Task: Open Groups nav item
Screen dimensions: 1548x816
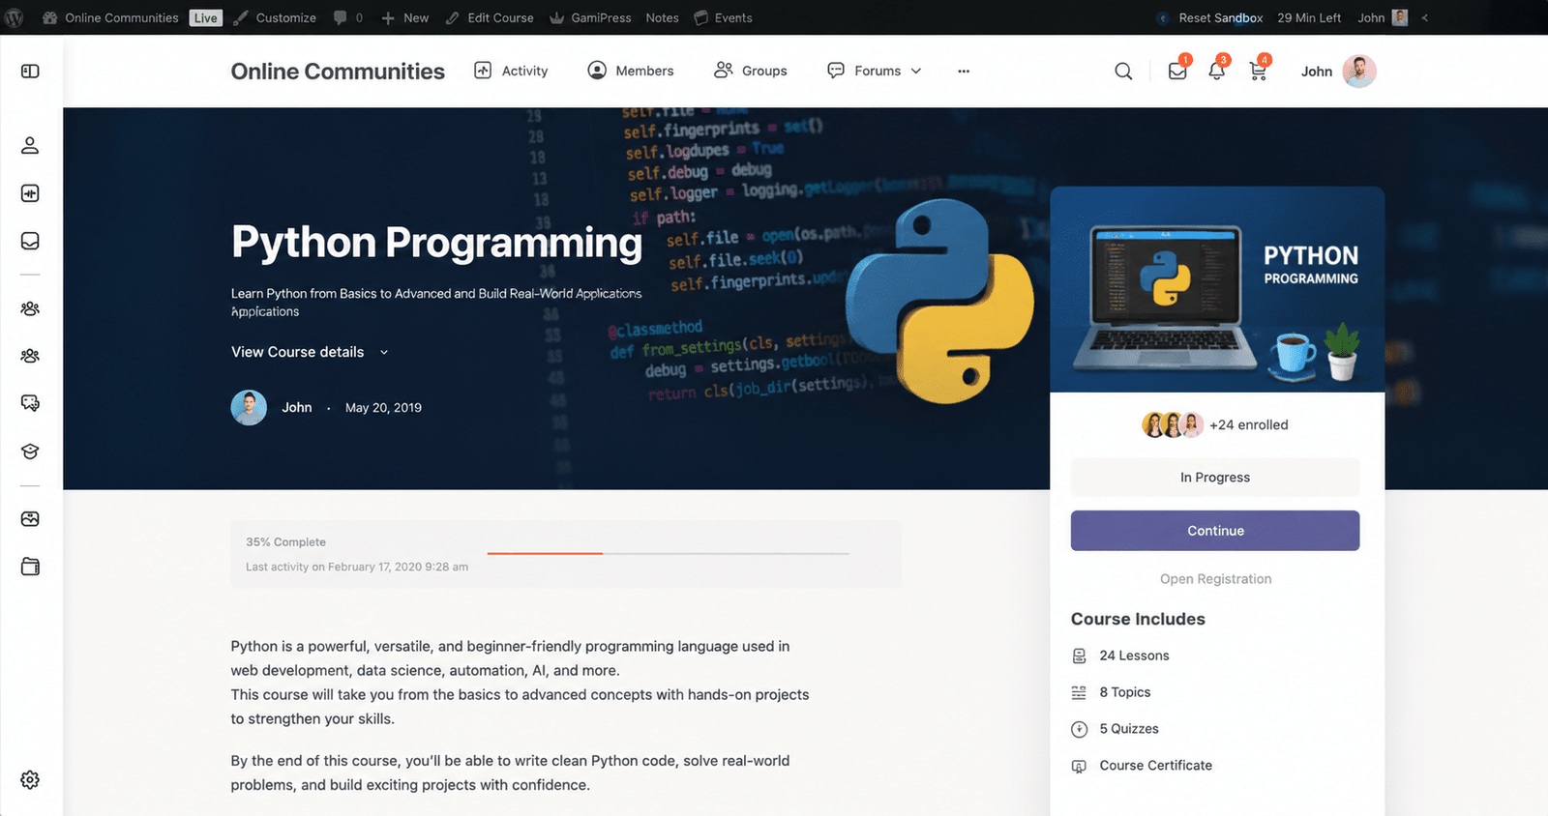Action: pos(751,71)
